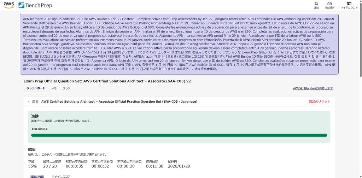Open the ドメインスコア tab
The image size is (362, 178).
point(62,176)
